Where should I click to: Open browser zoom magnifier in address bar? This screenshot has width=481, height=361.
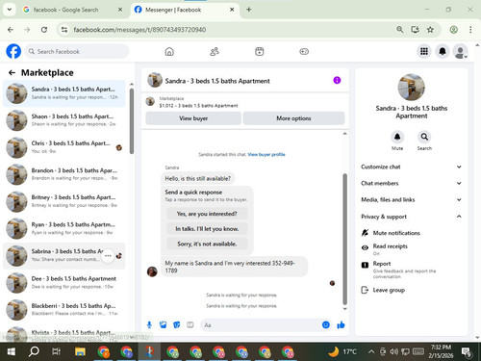tap(399, 30)
